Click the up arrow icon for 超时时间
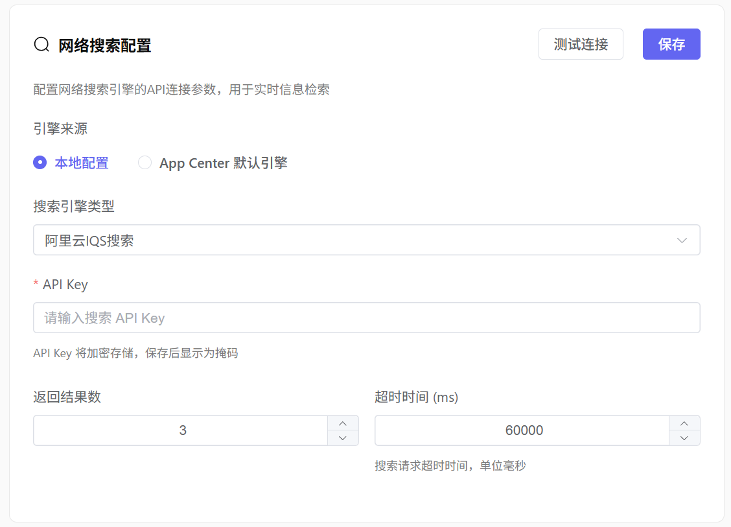This screenshot has width=731, height=527. pos(684,423)
